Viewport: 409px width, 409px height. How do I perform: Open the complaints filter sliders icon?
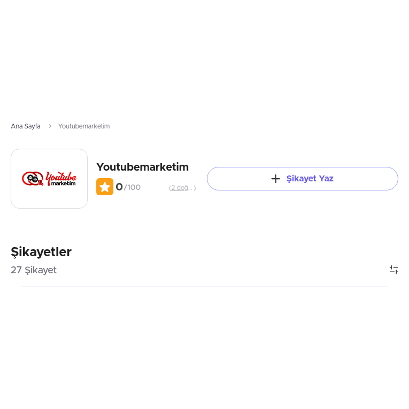[394, 270]
